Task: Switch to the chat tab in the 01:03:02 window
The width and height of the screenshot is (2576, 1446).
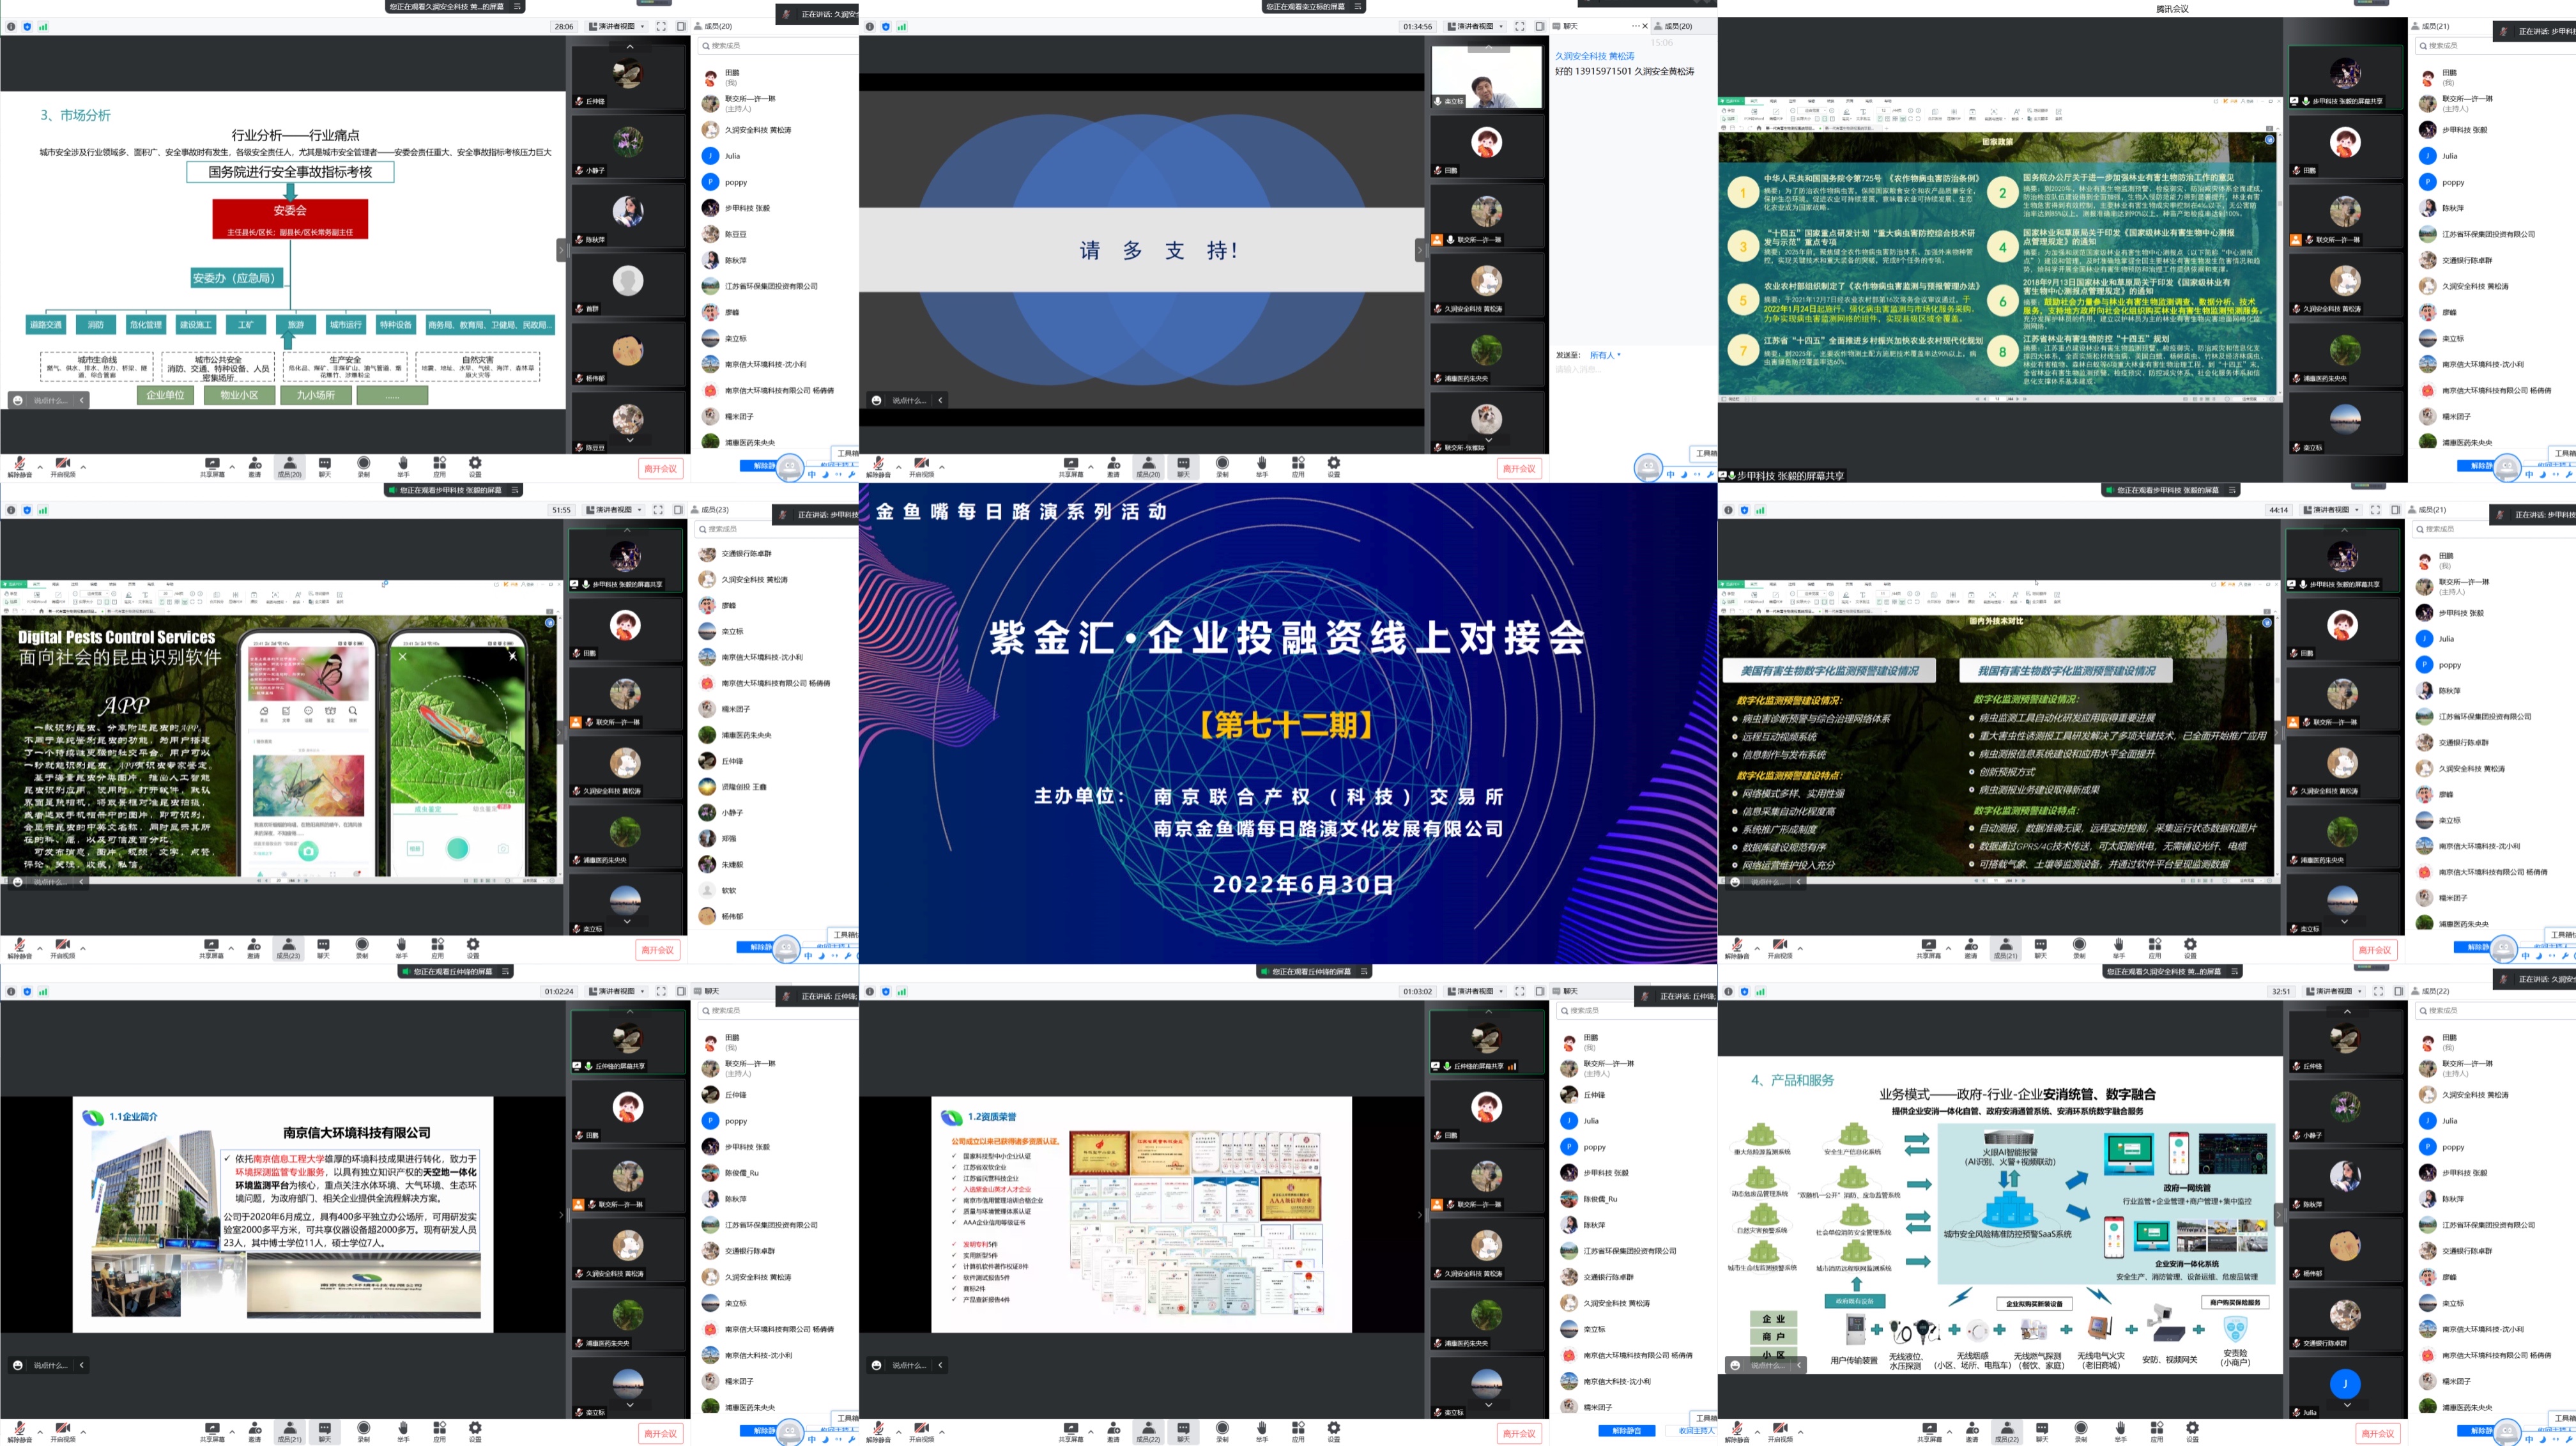Action: click(1565, 991)
